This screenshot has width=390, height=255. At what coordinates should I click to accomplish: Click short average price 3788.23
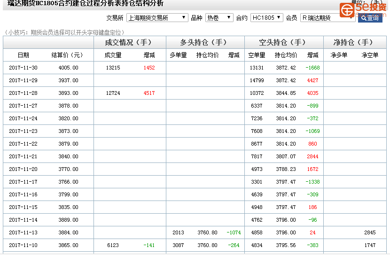(286, 169)
